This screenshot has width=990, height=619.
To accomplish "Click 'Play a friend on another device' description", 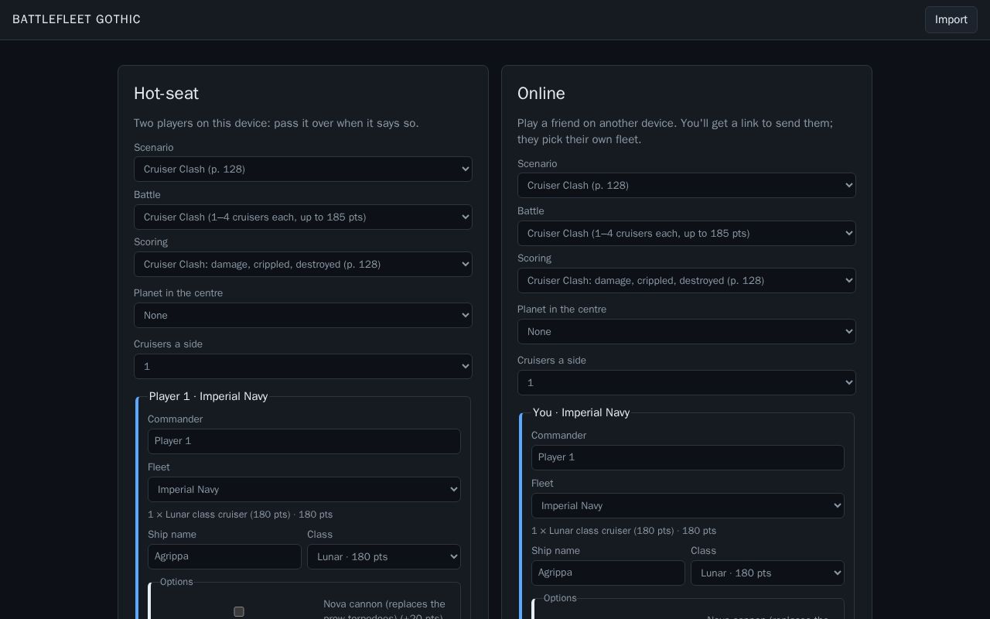I will pyautogui.click(x=675, y=132).
